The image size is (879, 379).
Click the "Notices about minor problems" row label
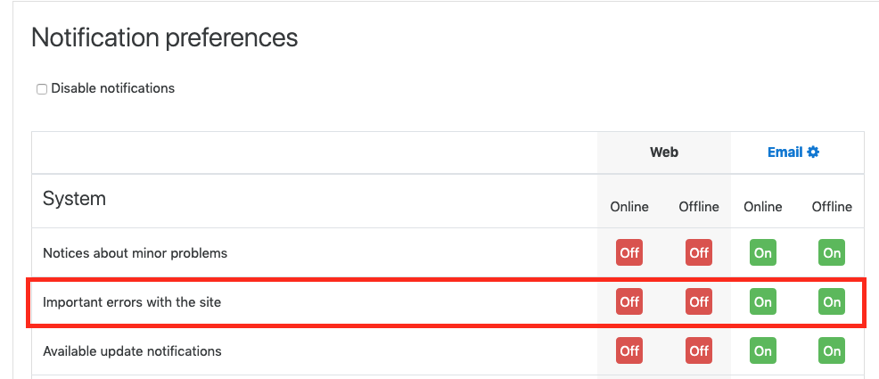[x=135, y=253]
